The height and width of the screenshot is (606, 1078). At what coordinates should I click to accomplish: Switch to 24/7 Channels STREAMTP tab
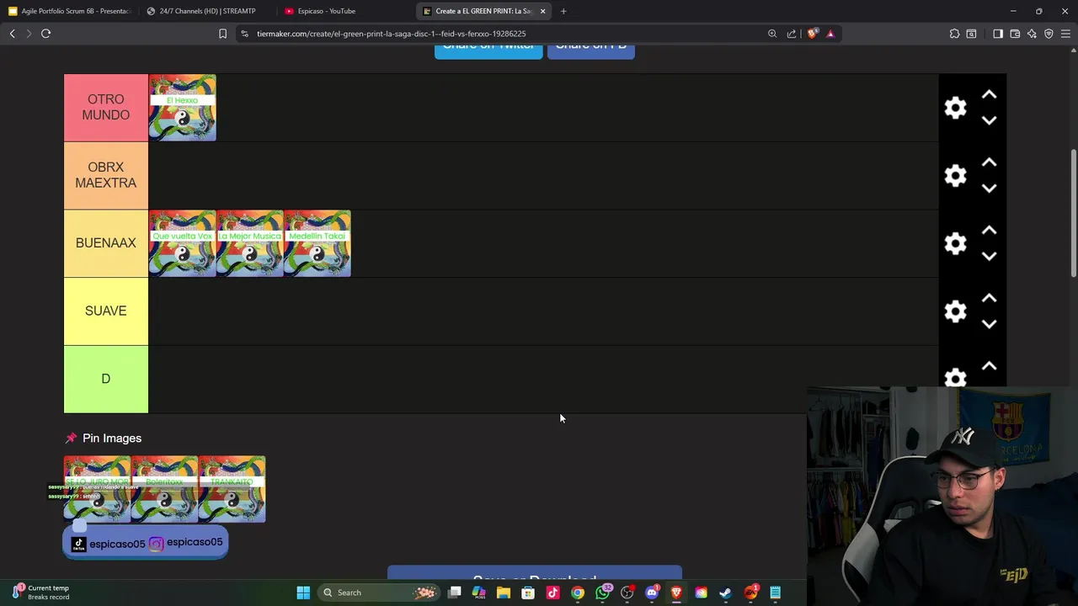click(x=206, y=11)
